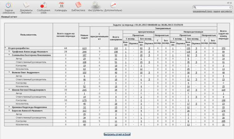Click the Пользователь column header
This screenshot has width=234, height=139.
[28, 35]
